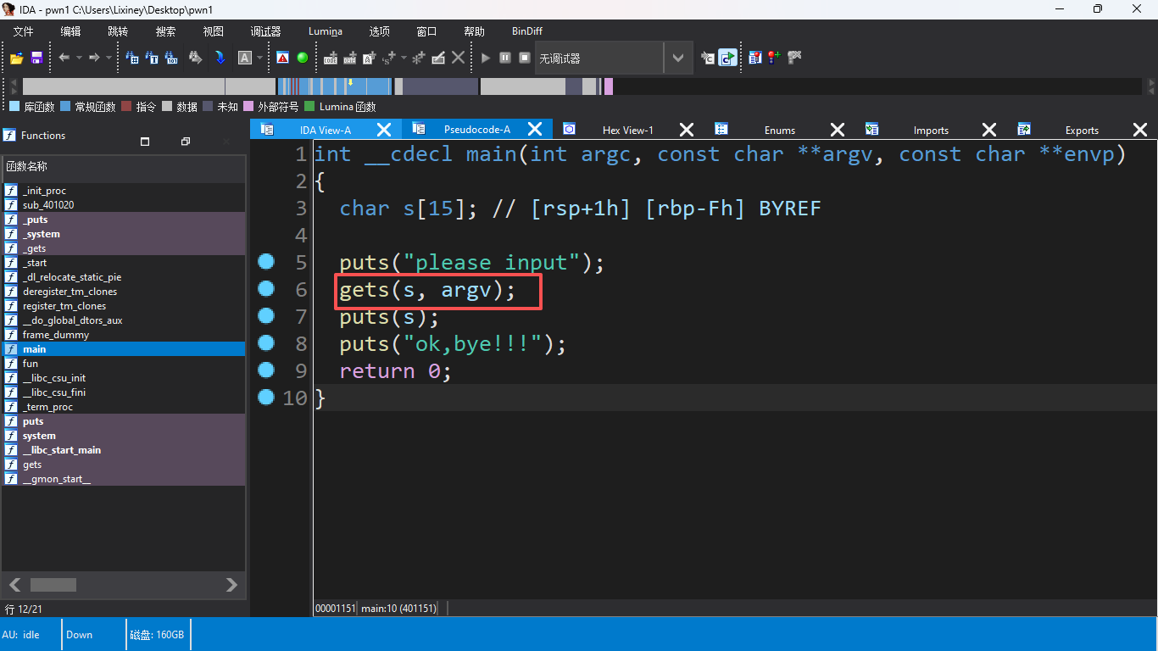Click the Functions list horizontal scrollbar thumb
This screenshot has width=1158, height=651.
53,585
